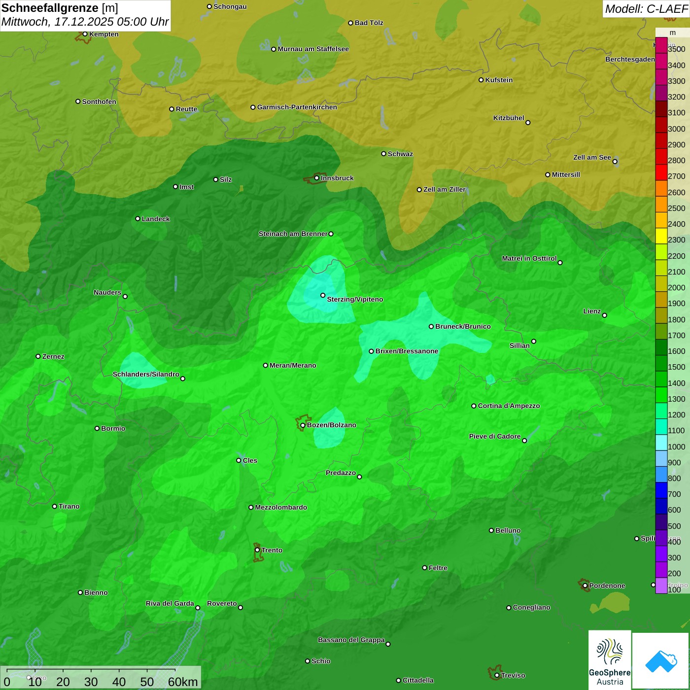Click the Kufstein location dot
Viewport: 690px width, 690px height.
point(482,80)
